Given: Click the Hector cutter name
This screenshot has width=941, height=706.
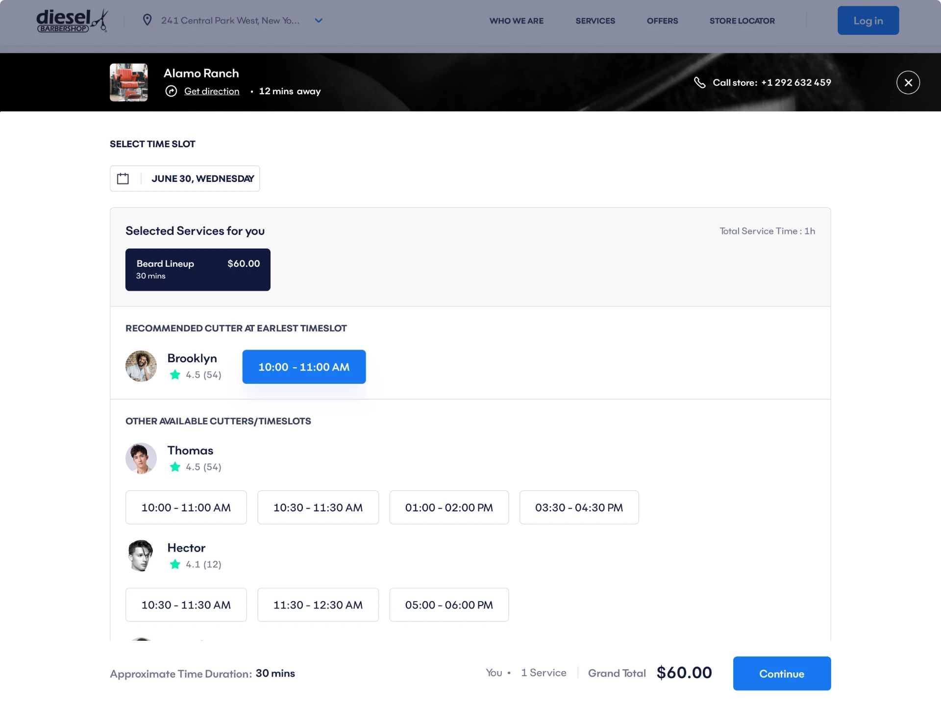Looking at the screenshot, I should coord(186,548).
